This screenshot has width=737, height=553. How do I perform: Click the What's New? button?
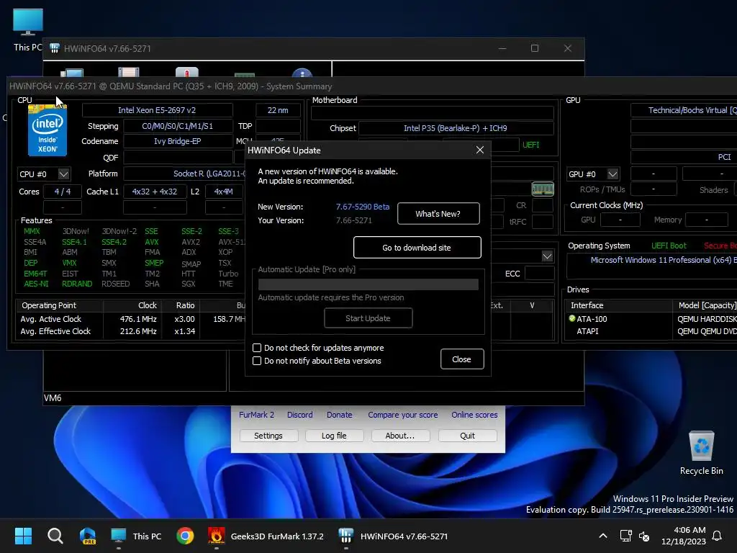pyautogui.click(x=438, y=213)
